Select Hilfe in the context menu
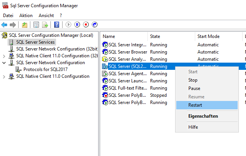Viewport: 246px width, 156px height. coord(207,127)
